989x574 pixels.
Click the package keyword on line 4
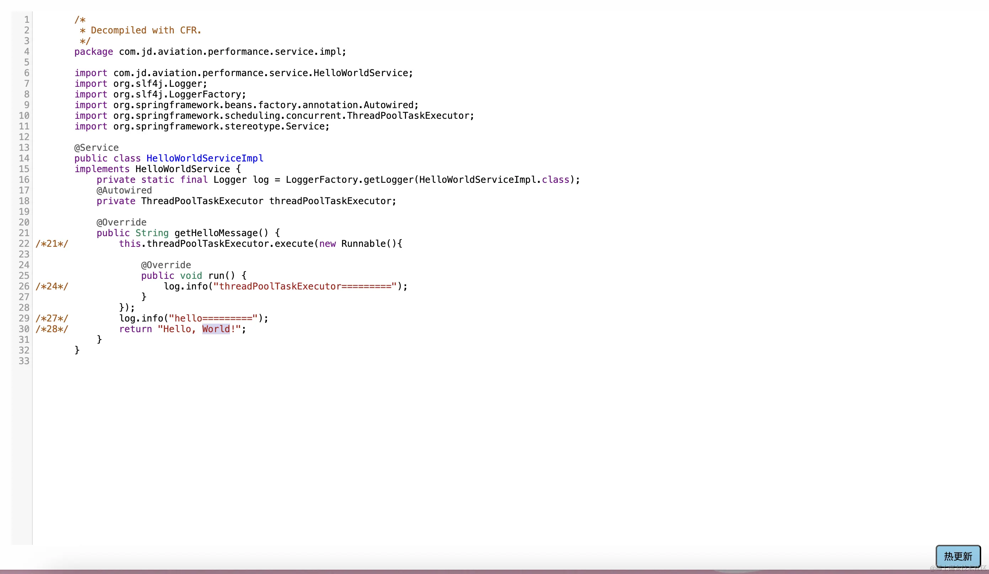[x=93, y=52]
